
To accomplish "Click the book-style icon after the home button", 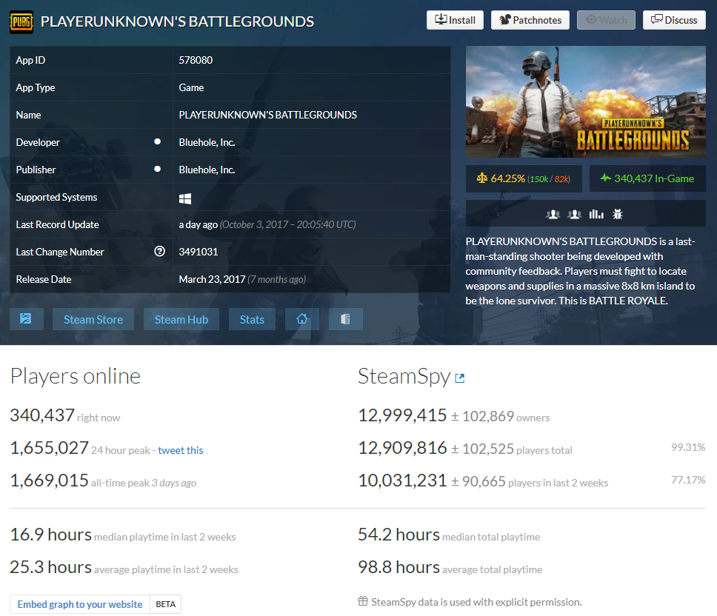I will (346, 319).
